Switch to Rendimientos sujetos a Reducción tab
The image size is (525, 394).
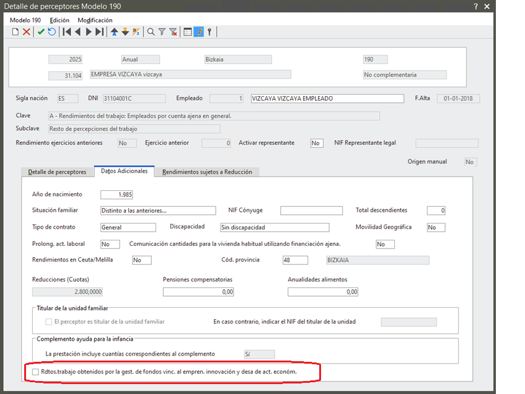(x=207, y=172)
